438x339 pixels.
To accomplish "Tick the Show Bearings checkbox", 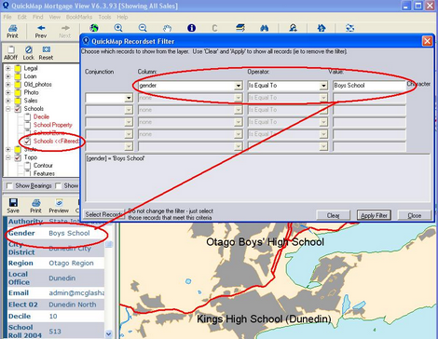I will tap(9, 185).
